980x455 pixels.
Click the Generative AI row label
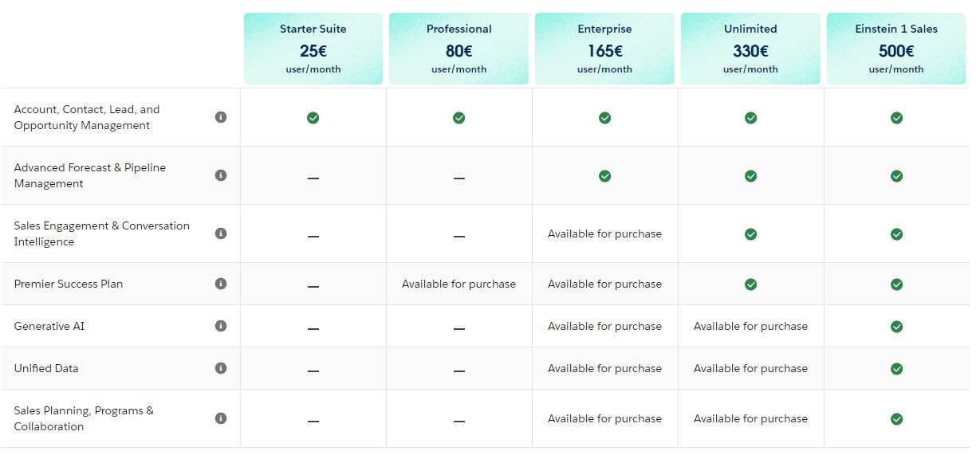click(49, 326)
